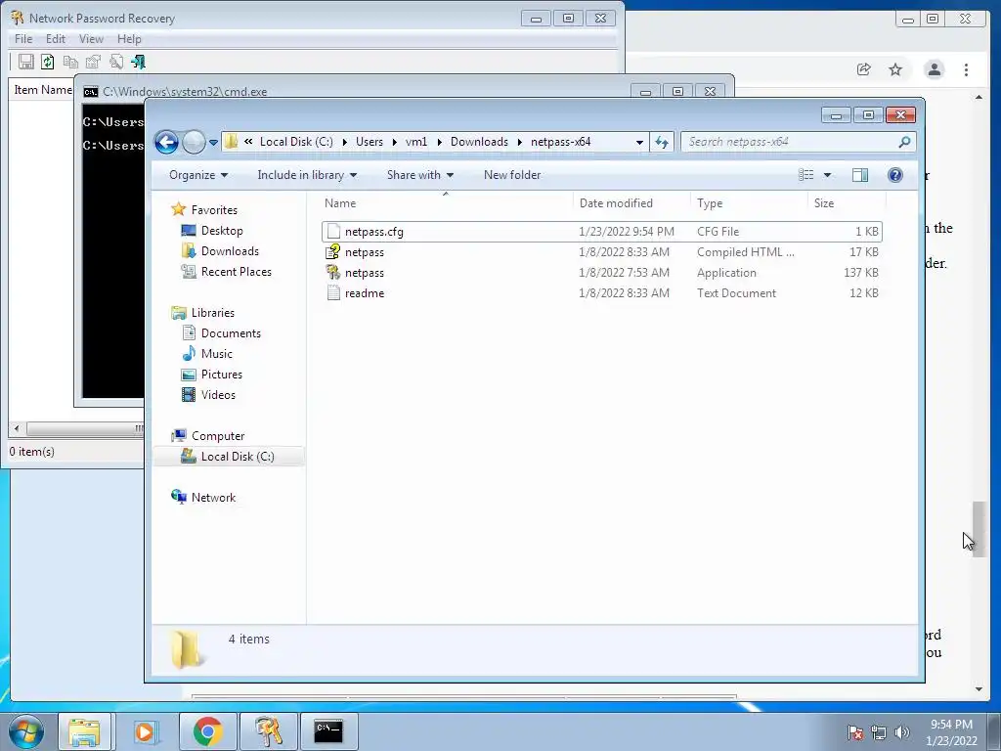
Task: Click Computer in the navigation pane
Action: click(218, 436)
